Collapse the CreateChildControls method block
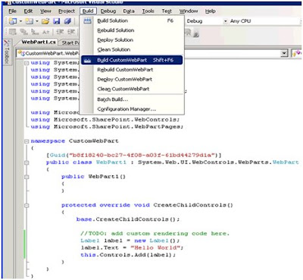Image resolution: width=303 pixels, height=280 pixels. (x=27, y=206)
